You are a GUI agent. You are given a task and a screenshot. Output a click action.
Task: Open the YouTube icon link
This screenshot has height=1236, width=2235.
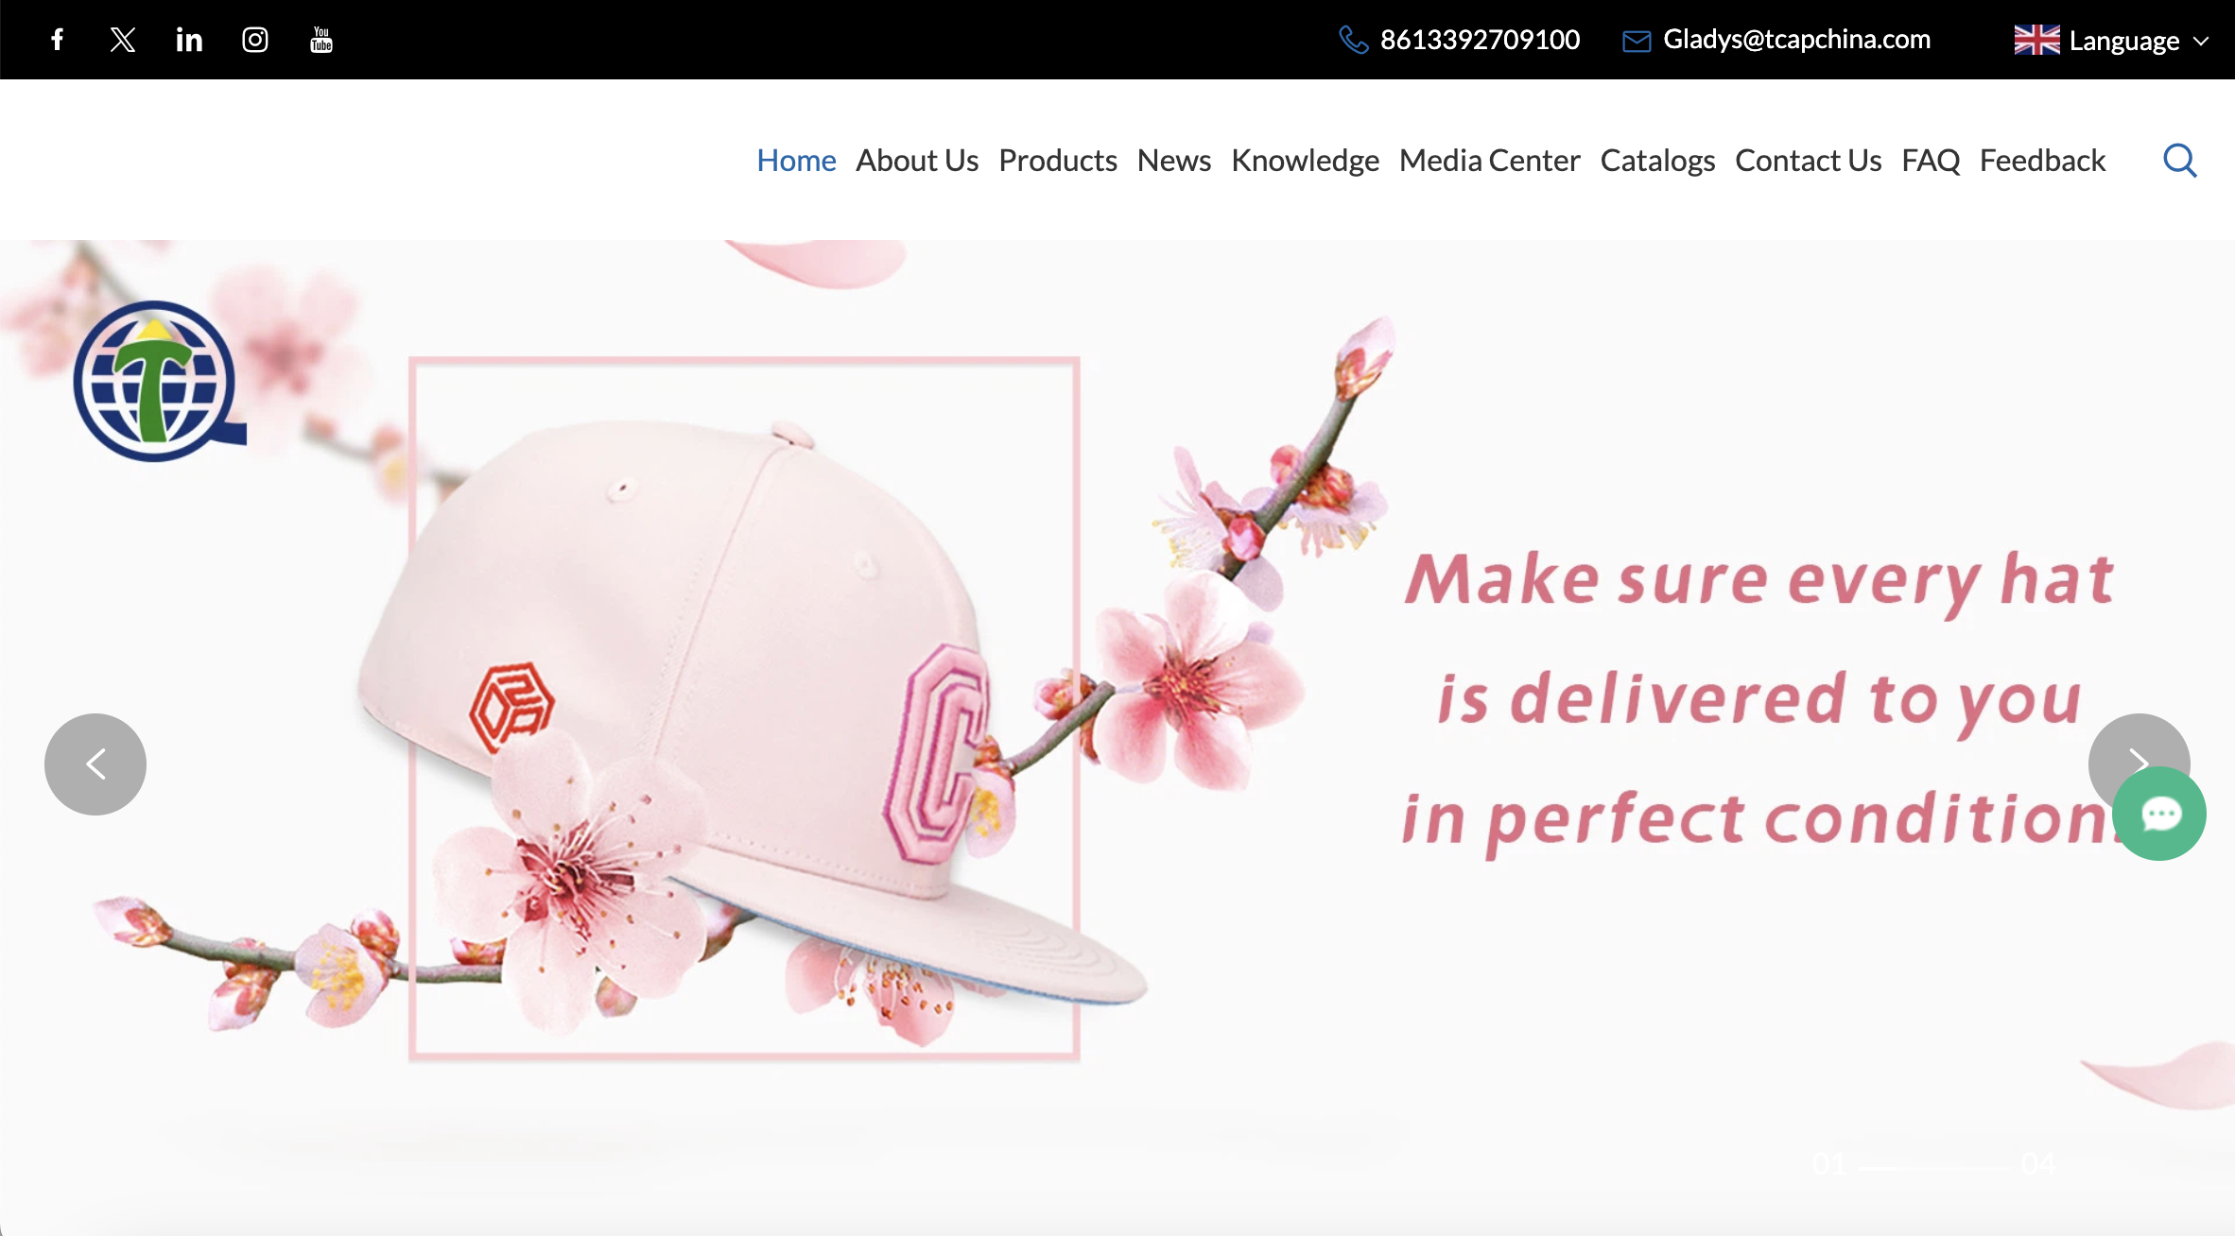click(x=321, y=40)
